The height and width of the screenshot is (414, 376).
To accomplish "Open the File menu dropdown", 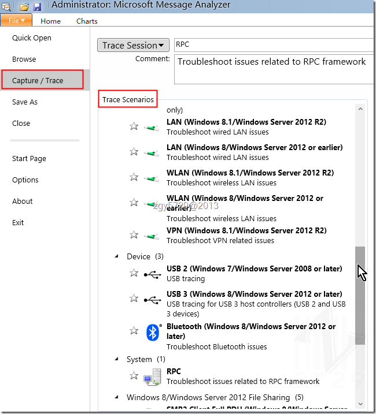I will coord(16,20).
